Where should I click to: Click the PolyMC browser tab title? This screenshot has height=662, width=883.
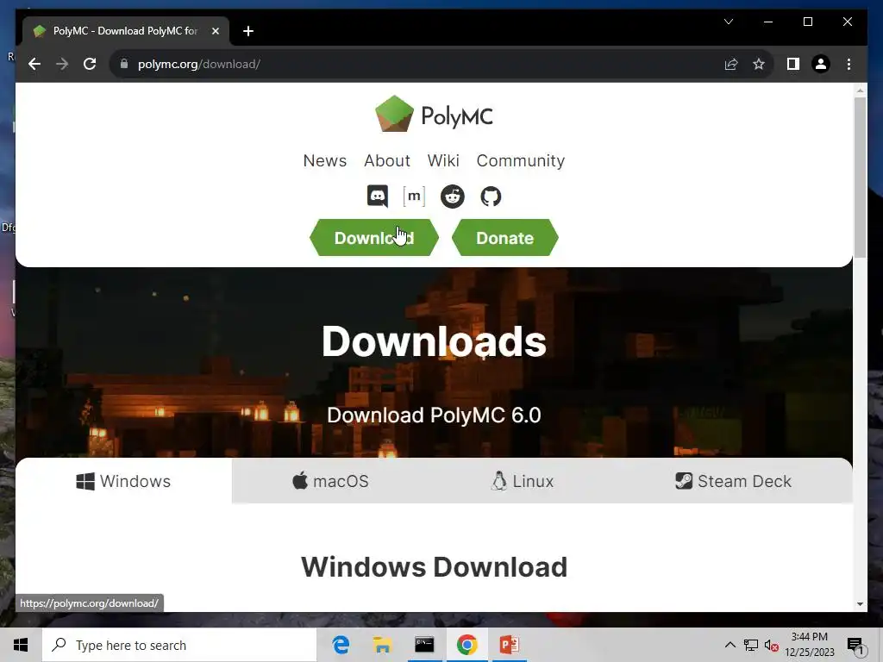[x=125, y=31]
